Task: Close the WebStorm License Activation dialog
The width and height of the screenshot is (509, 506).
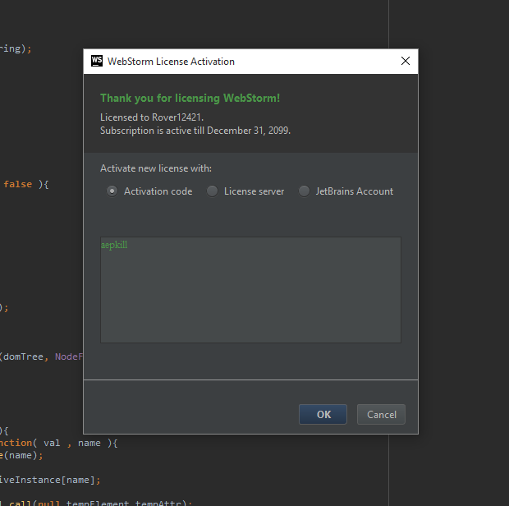Action: [x=406, y=61]
